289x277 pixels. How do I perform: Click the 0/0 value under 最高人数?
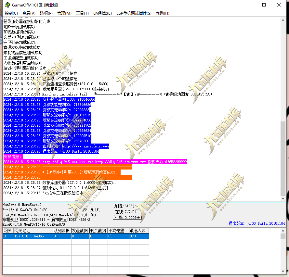(x=139, y=236)
